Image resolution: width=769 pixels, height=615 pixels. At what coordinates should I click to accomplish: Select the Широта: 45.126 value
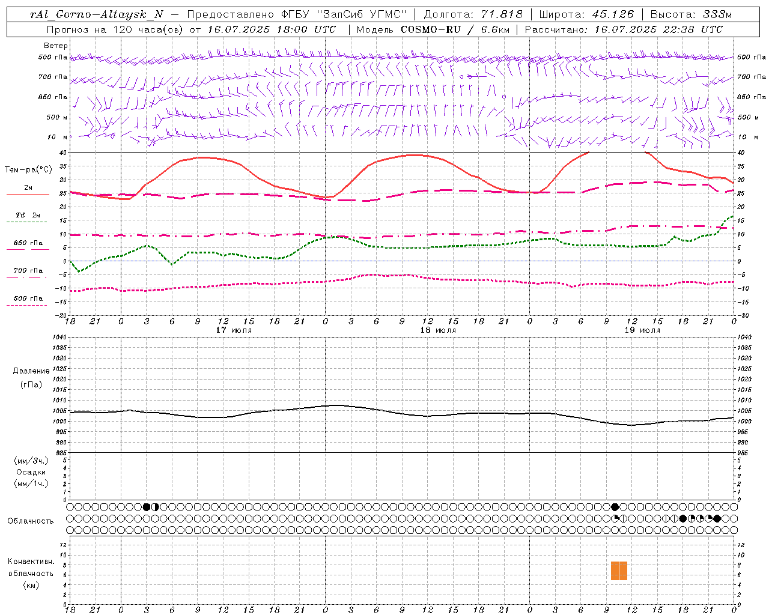click(x=586, y=14)
